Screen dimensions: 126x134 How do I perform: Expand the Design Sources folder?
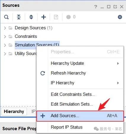tap(5, 28)
